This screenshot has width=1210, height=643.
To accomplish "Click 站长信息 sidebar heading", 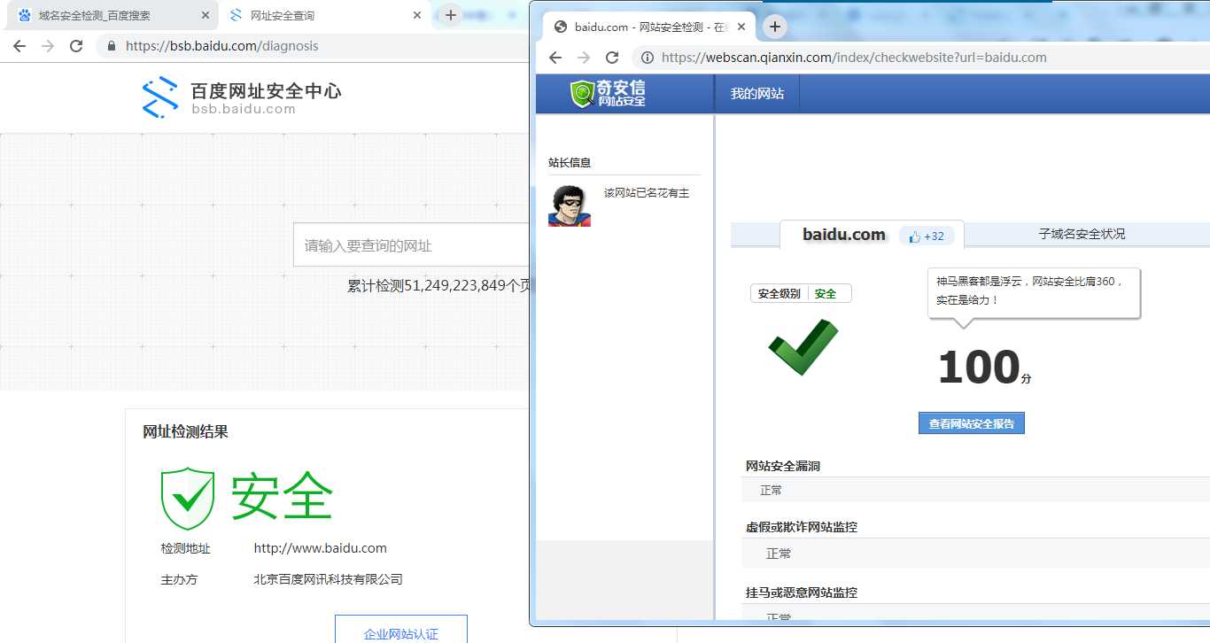I will click(x=570, y=162).
